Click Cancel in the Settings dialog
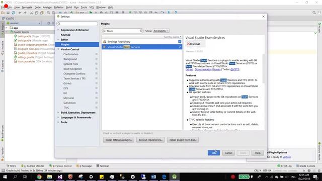This screenshot has height=181, width=322. [228, 153]
